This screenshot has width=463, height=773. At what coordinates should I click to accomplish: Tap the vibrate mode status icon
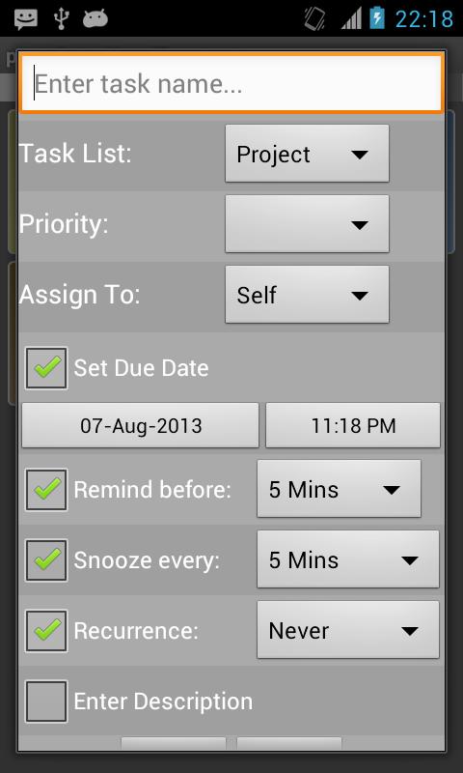(x=314, y=19)
